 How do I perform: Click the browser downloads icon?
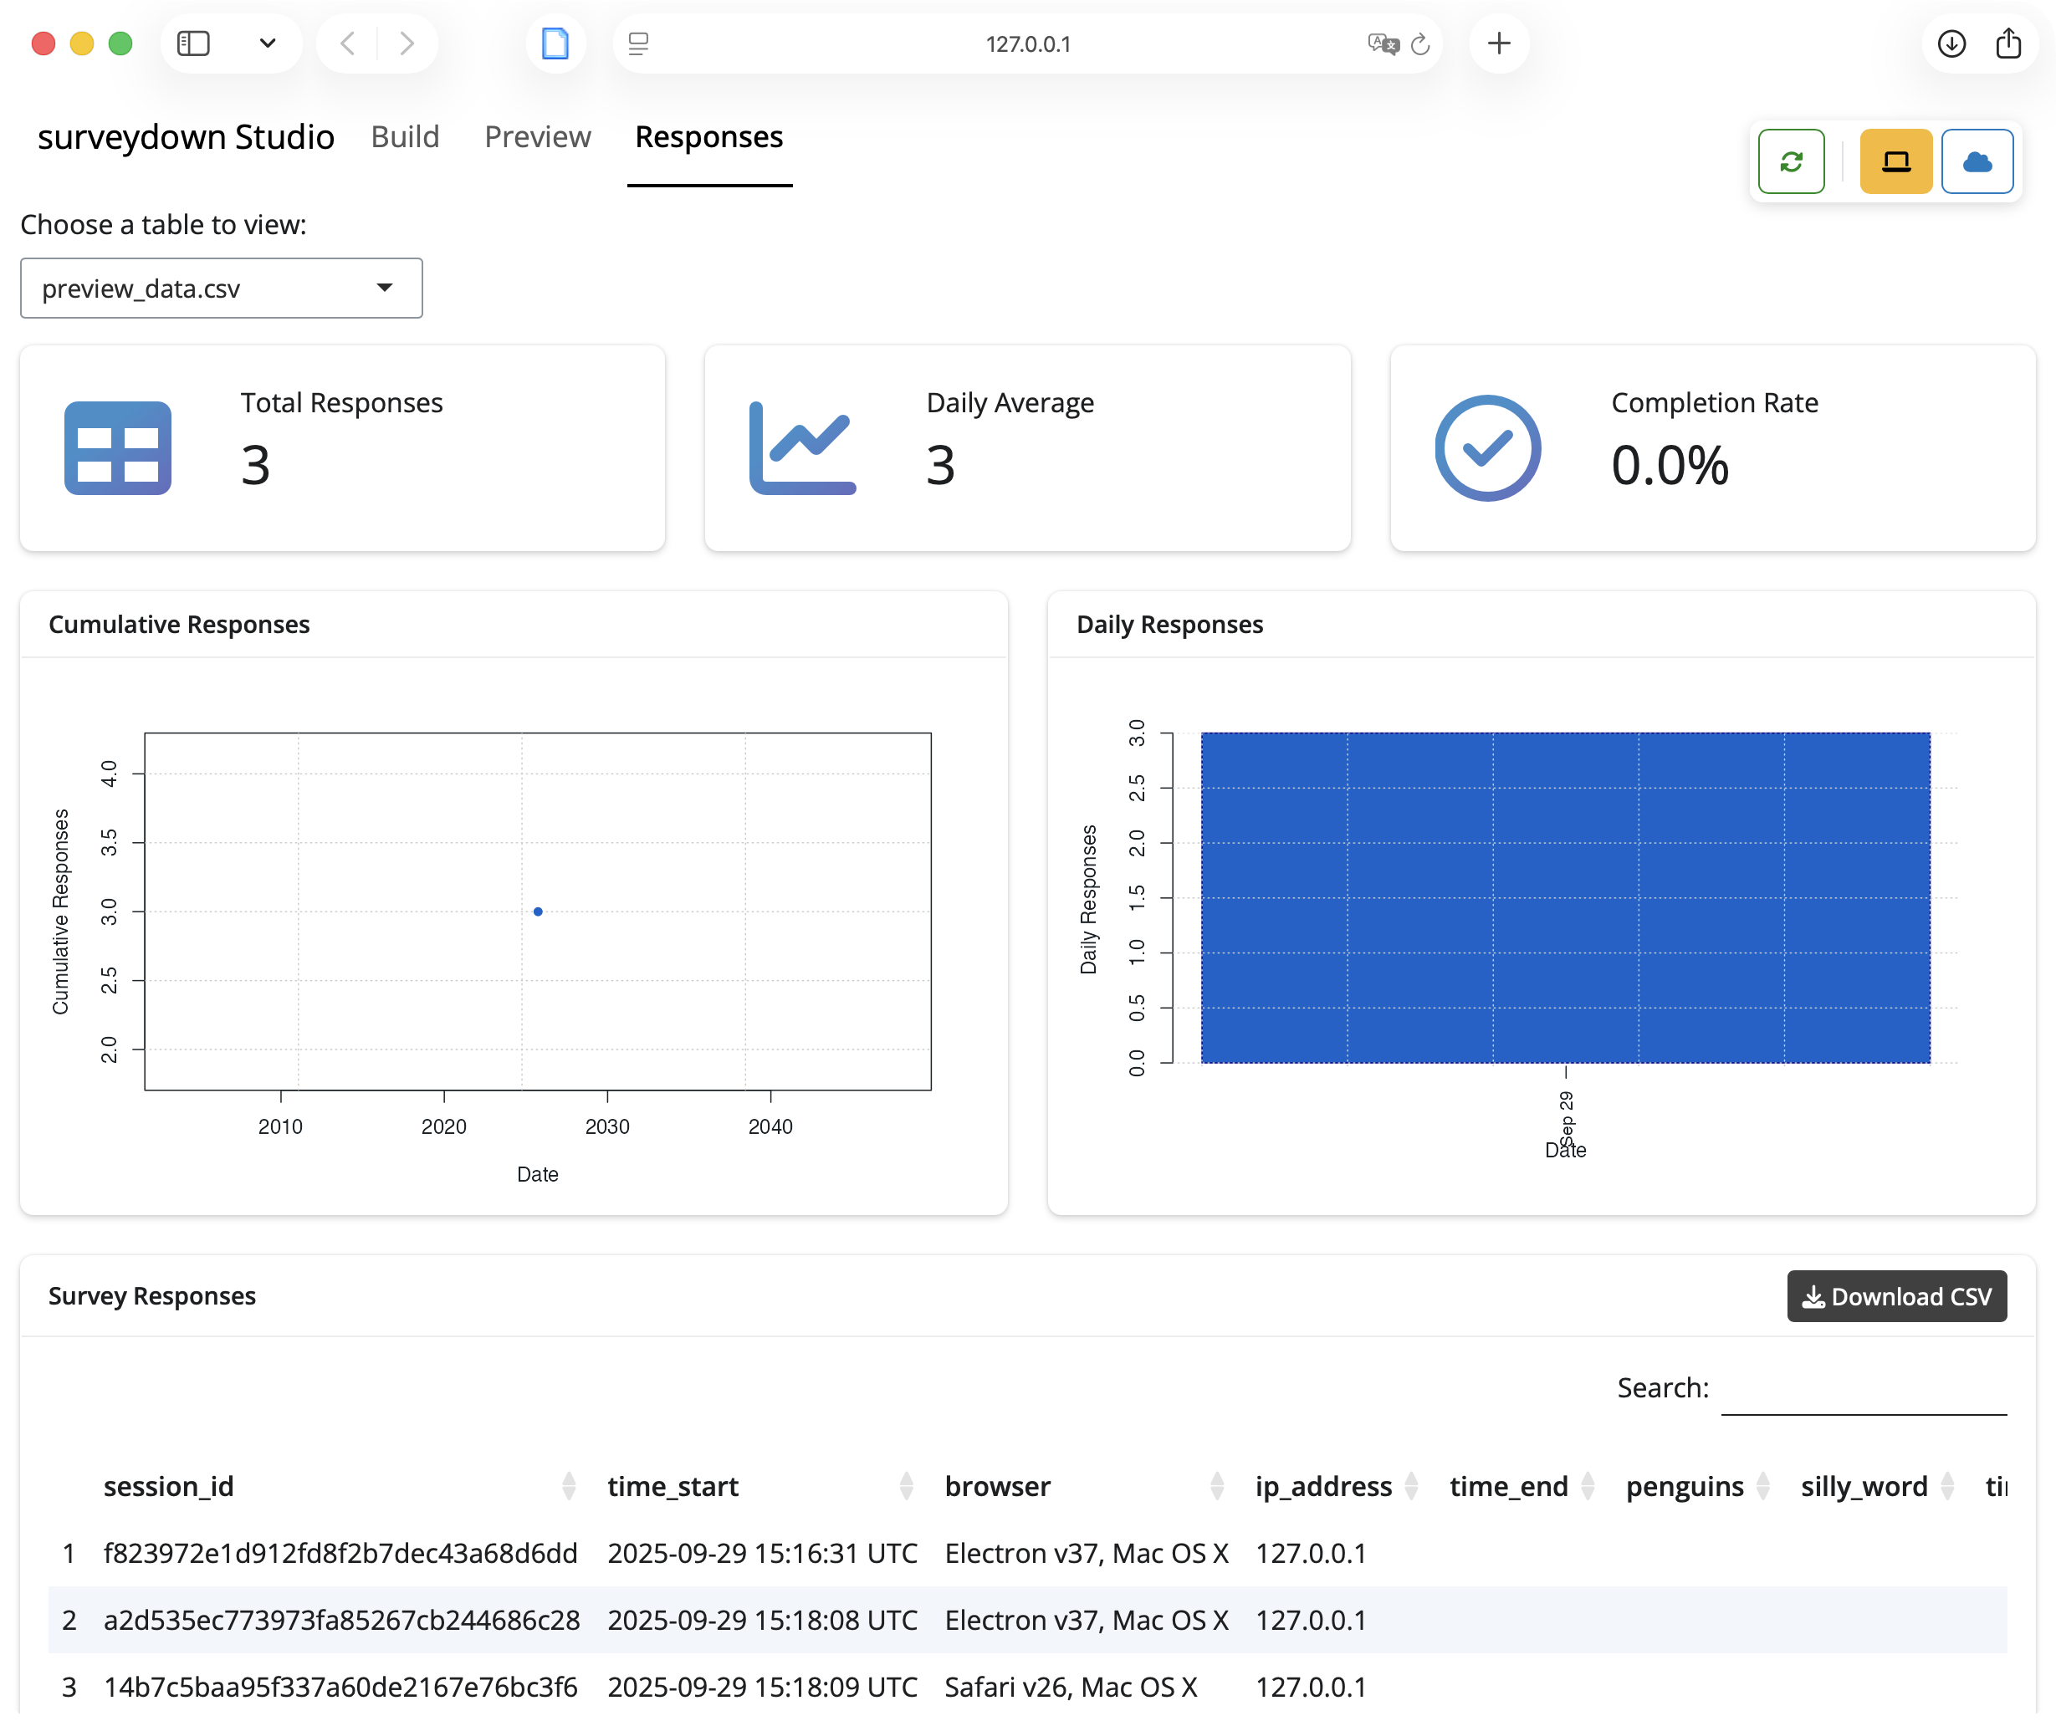coord(1951,43)
